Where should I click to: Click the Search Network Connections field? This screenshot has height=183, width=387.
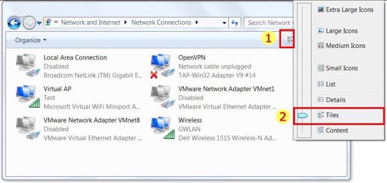(x=268, y=23)
